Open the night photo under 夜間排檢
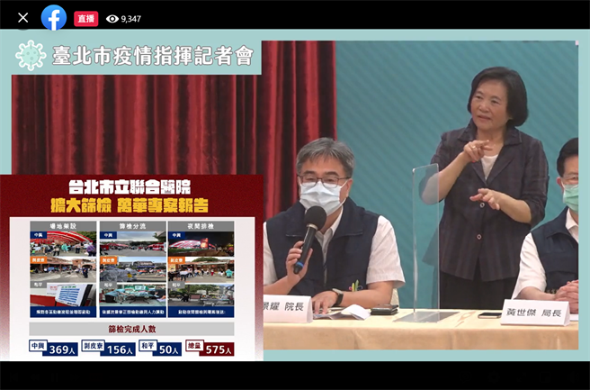This screenshot has height=390, width=590. point(201,243)
